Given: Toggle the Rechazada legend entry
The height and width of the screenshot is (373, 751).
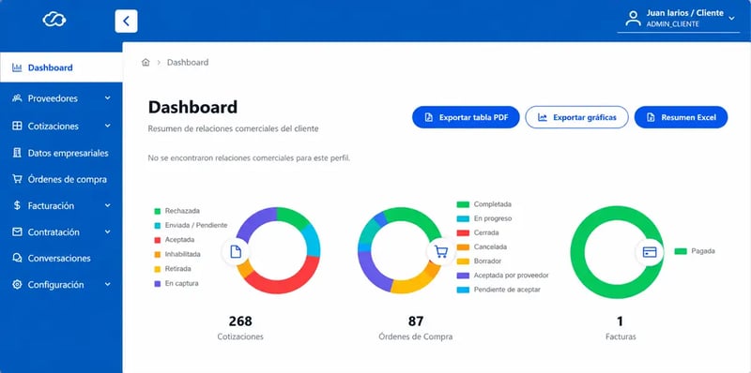Looking at the screenshot, I should 177,211.
